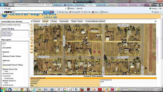Expand the Google toolbar More menu
This screenshot has height=92, width=163.
(79, 8)
